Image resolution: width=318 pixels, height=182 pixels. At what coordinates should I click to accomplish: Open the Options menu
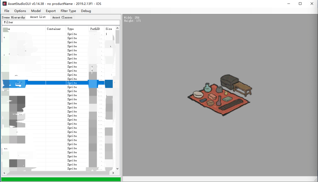click(20, 11)
